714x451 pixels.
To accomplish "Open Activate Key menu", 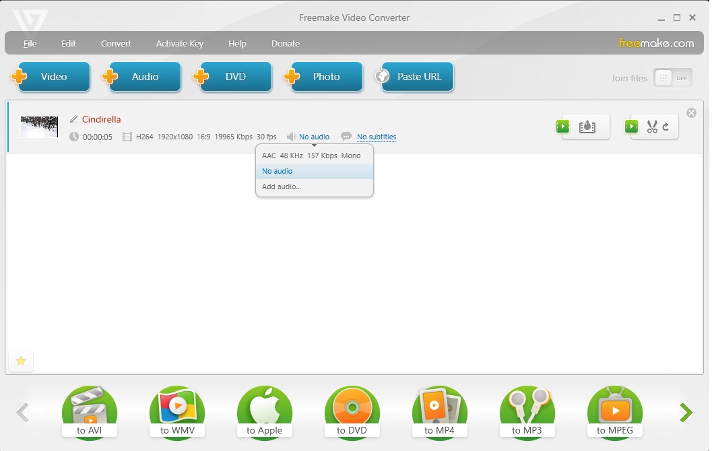I will (x=179, y=43).
